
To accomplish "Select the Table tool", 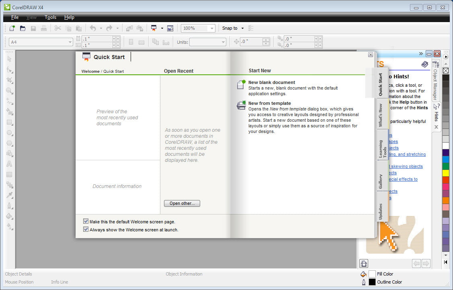I will coord(10,174).
